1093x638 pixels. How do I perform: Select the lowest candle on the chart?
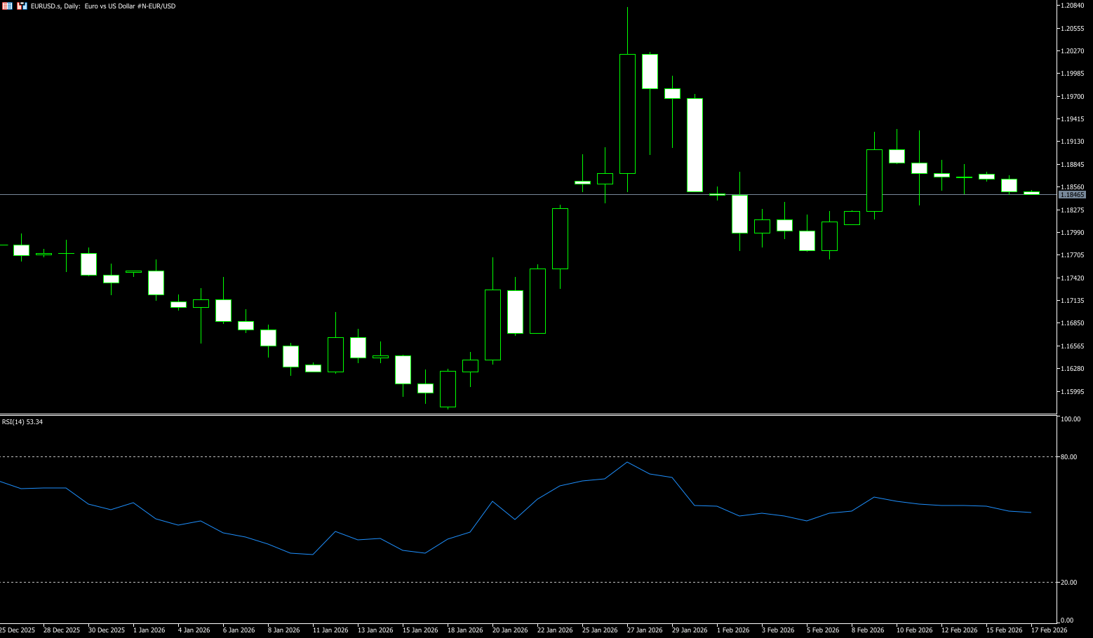(448, 389)
